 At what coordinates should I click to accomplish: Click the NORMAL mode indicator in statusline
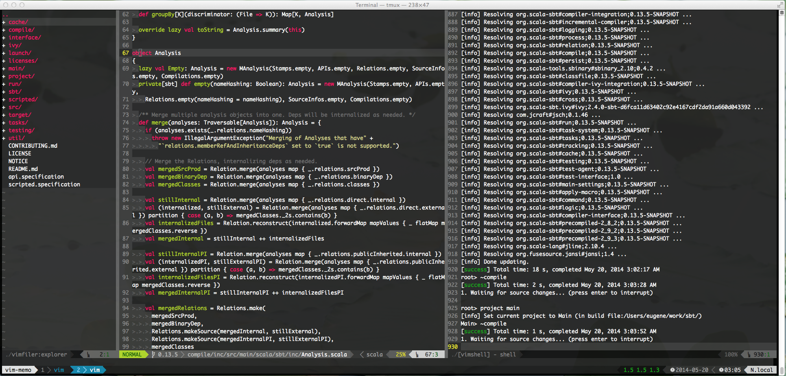pyautogui.click(x=132, y=354)
